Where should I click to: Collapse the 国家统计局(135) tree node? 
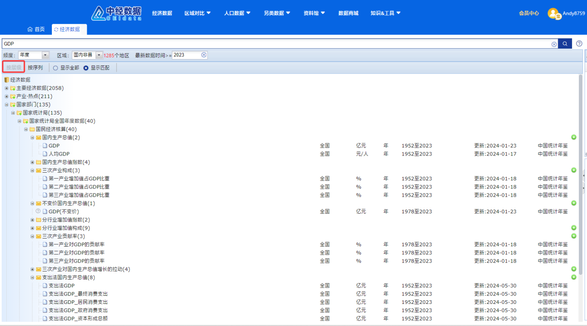tap(13, 113)
